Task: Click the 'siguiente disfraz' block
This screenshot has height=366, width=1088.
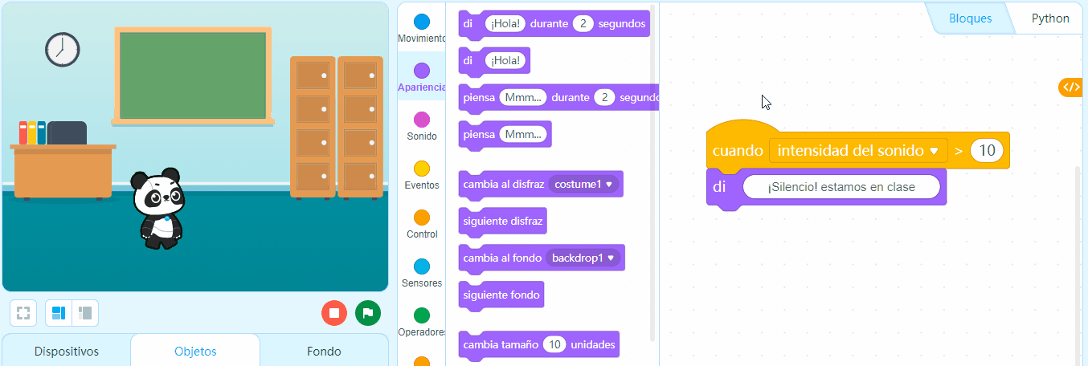Action: [502, 221]
